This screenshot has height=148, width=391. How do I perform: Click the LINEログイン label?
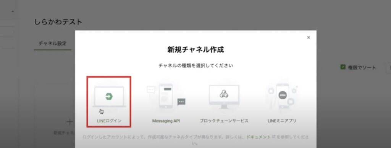coord(109,121)
